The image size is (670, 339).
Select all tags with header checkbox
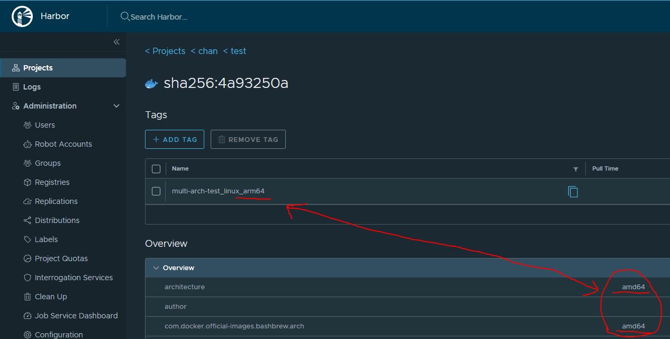[156, 169]
